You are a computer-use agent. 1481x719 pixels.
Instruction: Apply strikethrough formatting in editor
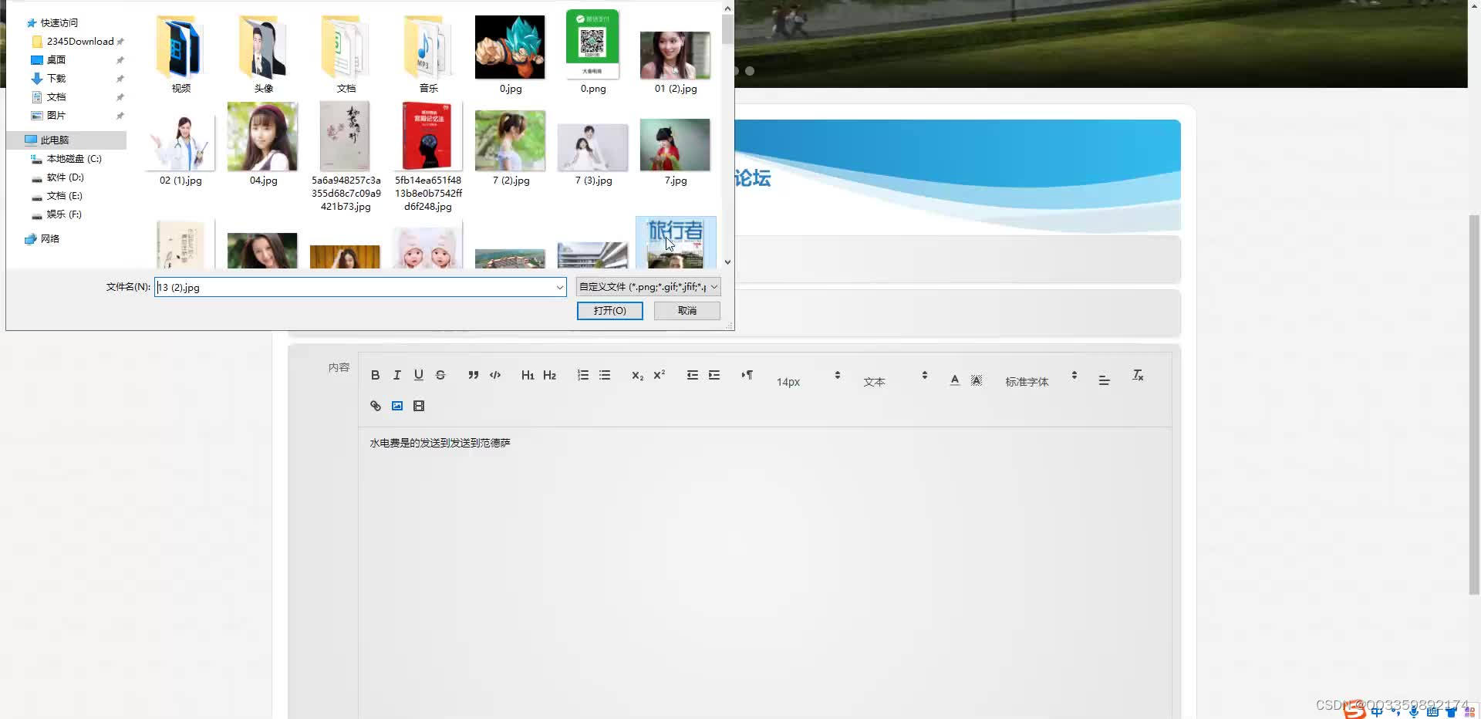(440, 375)
